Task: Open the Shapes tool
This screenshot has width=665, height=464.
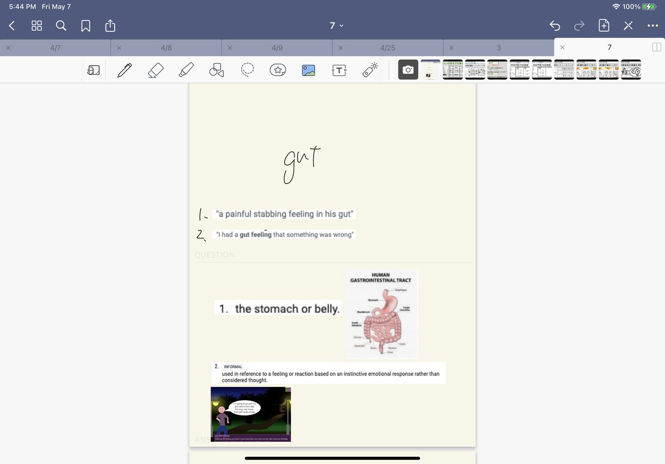Action: point(217,69)
